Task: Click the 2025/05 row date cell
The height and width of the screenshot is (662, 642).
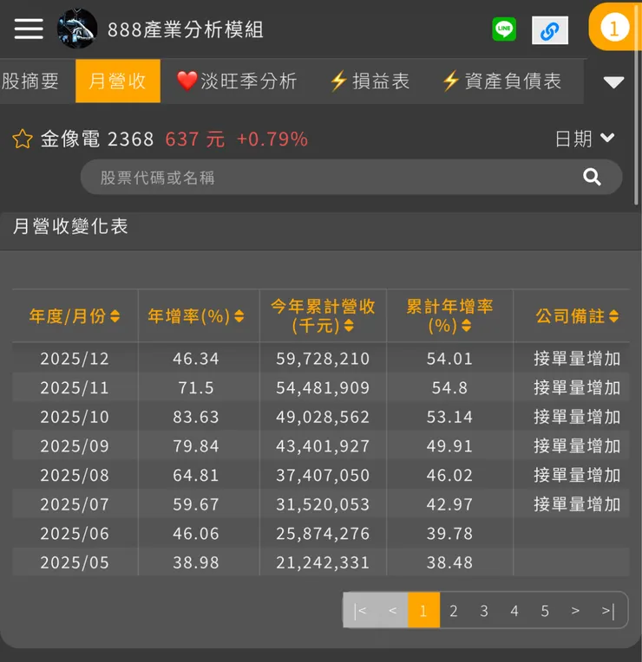Action: pyautogui.click(x=75, y=562)
